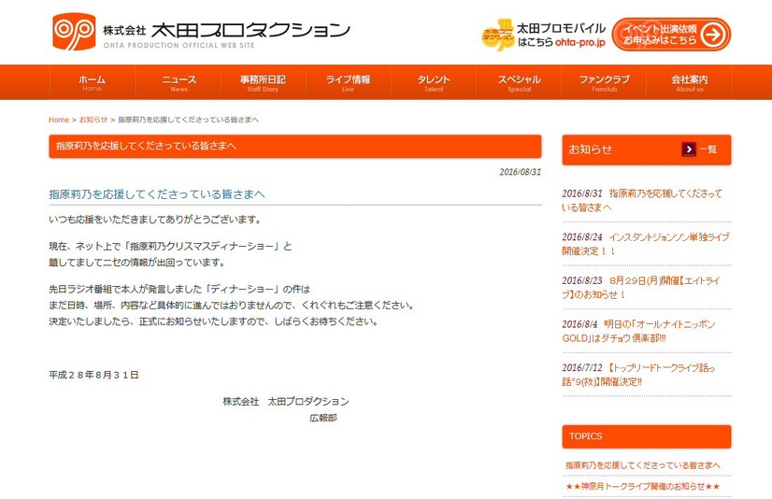This screenshot has width=772, height=499.
Task: Open the 2016/8/4 オールナイトニッポンGOLD notice
Action: pos(638,331)
